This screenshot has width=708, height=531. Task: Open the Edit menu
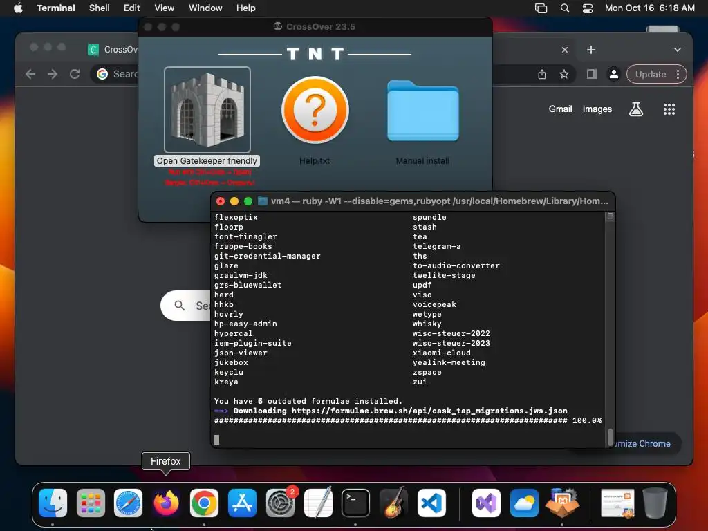132,8
